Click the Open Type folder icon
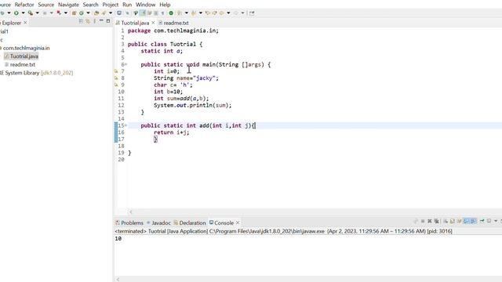This screenshot has height=282, width=502. 96,13
